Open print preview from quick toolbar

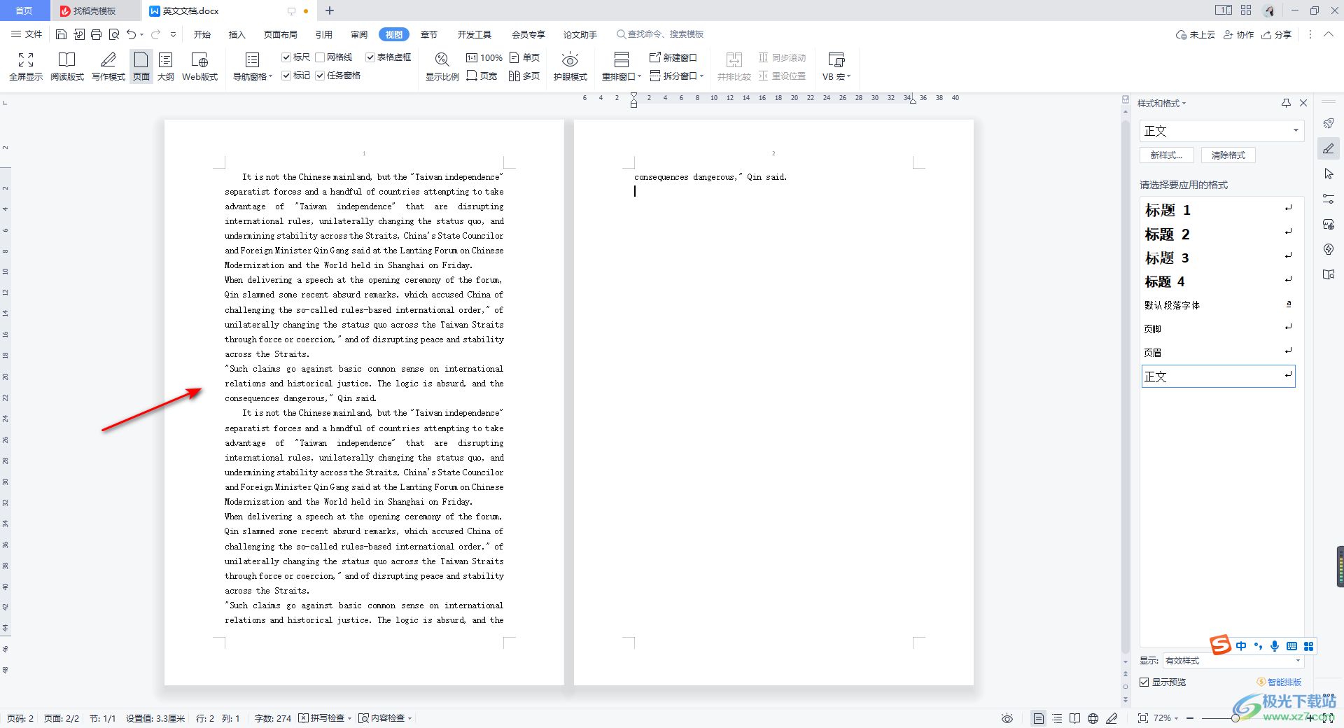click(x=114, y=34)
